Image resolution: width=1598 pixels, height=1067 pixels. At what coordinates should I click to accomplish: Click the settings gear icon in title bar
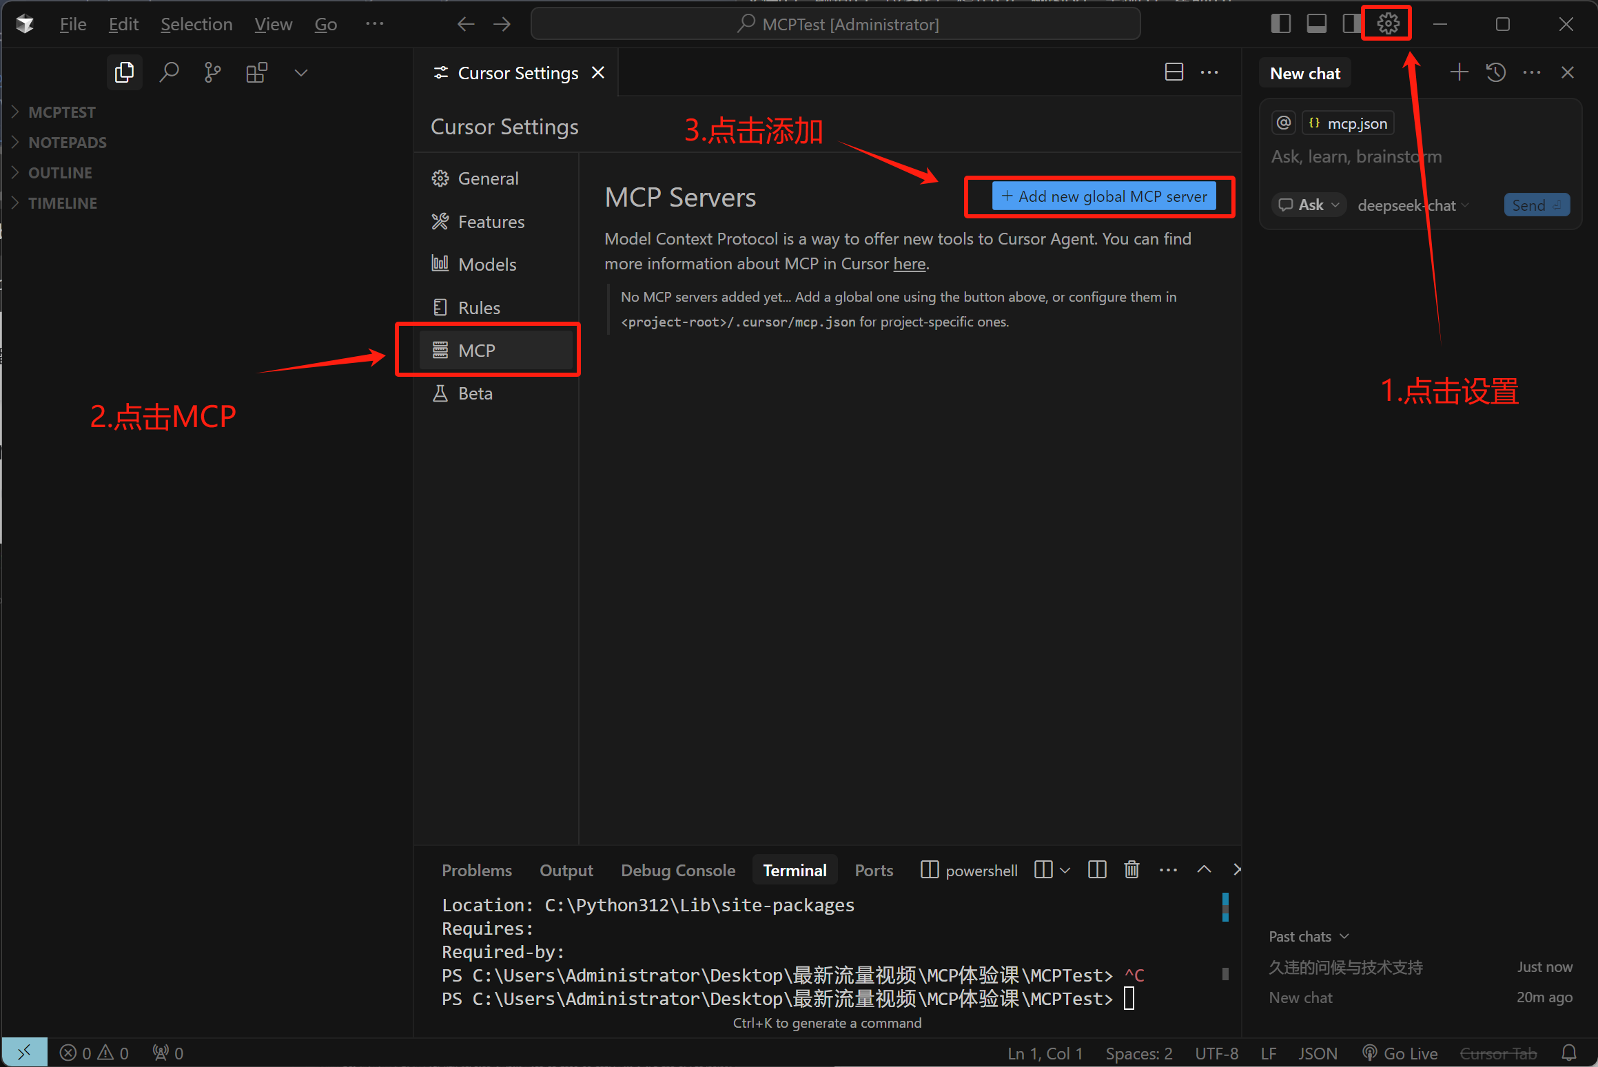coord(1388,24)
